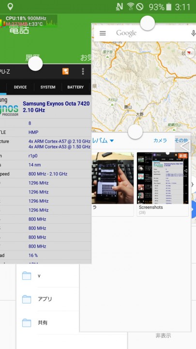196x349 pixels.
Task: Open the CPU-Z overflow menu (three dots)
Action: [83, 71]
